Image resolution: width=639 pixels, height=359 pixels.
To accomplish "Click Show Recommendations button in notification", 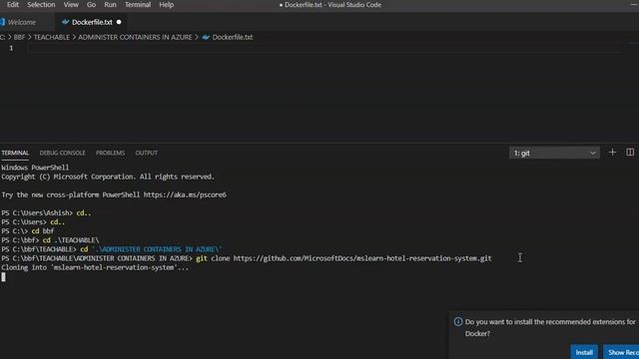I will 621,352.
